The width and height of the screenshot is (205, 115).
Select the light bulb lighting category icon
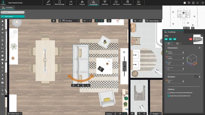coord(3,63)
